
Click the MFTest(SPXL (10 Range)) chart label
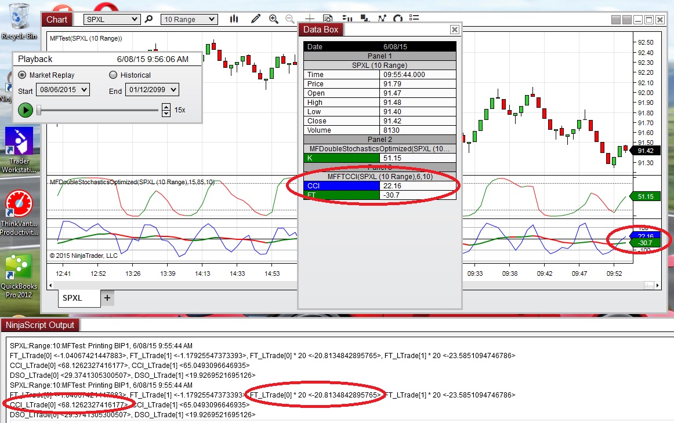pyautogui.click(x=86, y=38)
